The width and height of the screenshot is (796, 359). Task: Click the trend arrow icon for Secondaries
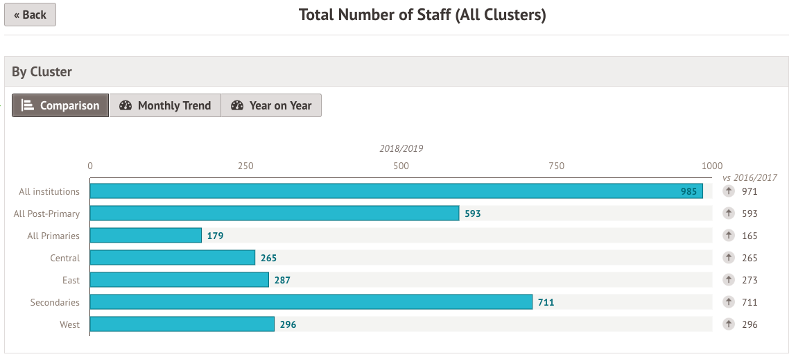[x=728, y=302]
